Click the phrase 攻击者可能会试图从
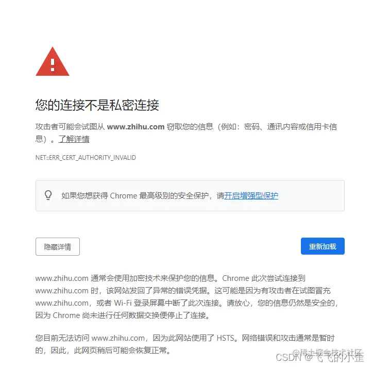The image size is (372, 367). (70, 127)
